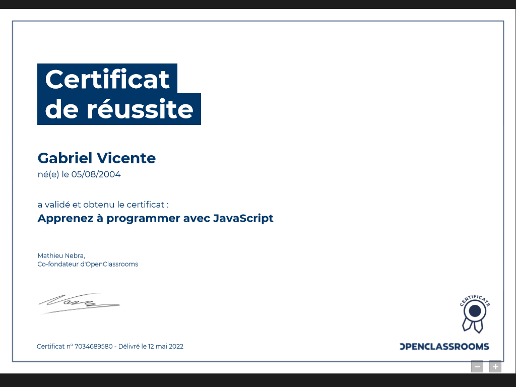This screenshot has width=516, height=387.
Task: Click the zoom in plus button
Action: point(495,367)
